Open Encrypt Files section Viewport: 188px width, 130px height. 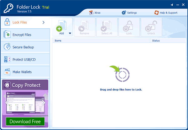pyautogui.click(x=25, y=35)
